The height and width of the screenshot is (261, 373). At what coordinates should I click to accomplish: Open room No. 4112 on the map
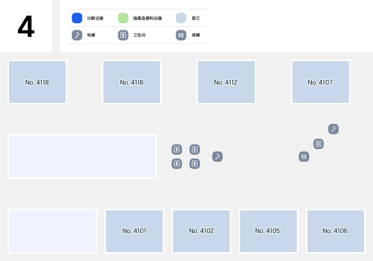coord(226,82)
